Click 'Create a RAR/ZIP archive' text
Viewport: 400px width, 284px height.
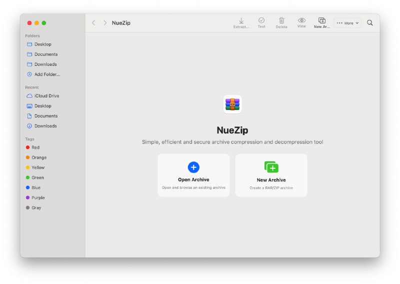271,188
